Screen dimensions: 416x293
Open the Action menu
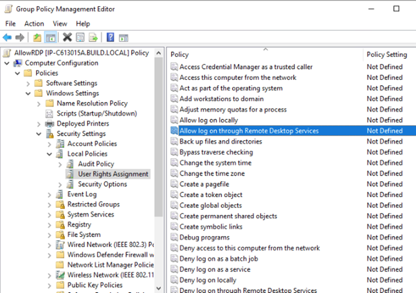34,24
